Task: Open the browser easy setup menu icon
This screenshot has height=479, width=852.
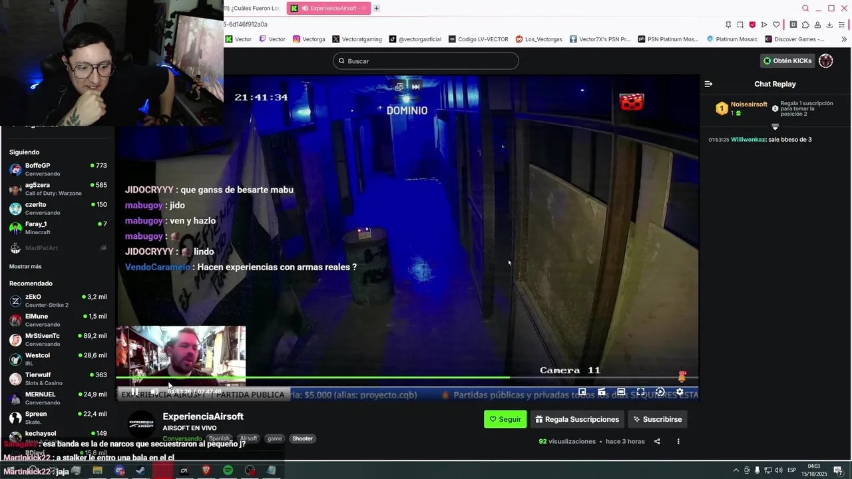Action: point(842,25)
